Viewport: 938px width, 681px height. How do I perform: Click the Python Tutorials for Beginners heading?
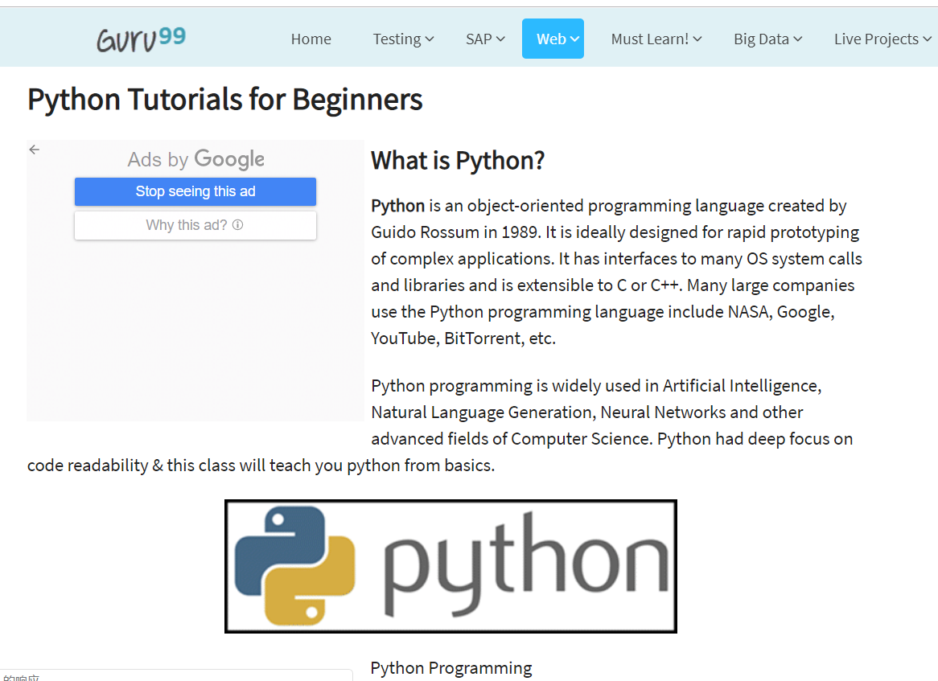pos(225,99)
